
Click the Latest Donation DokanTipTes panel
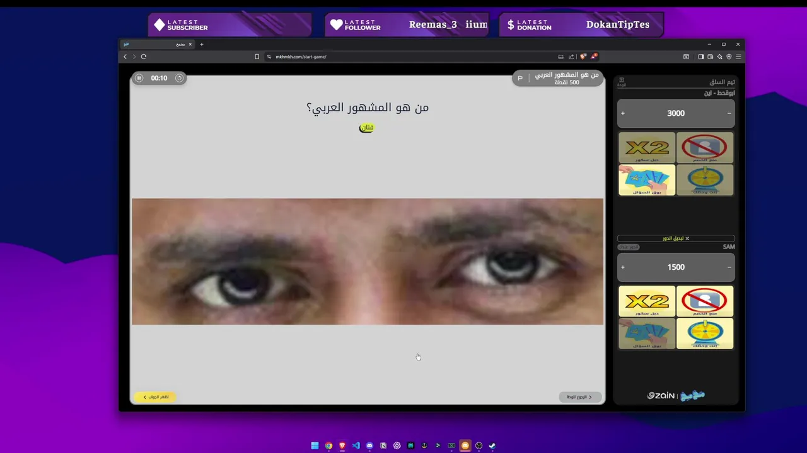coord(581,25)
